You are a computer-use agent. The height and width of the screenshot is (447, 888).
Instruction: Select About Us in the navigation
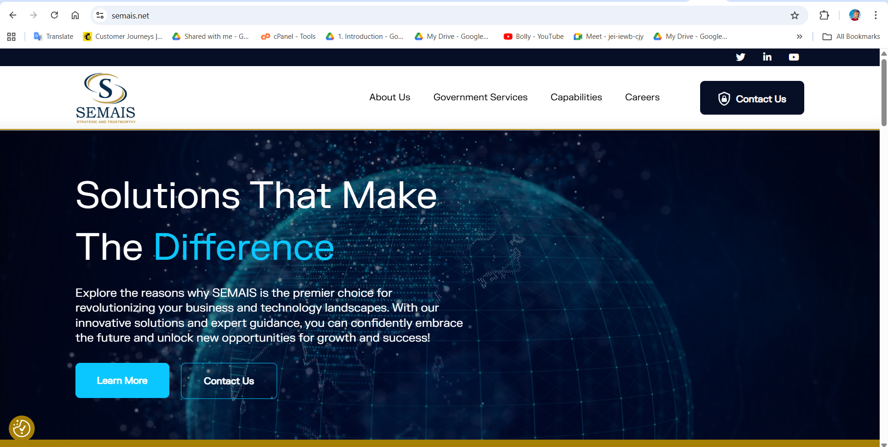click(389, 97)
